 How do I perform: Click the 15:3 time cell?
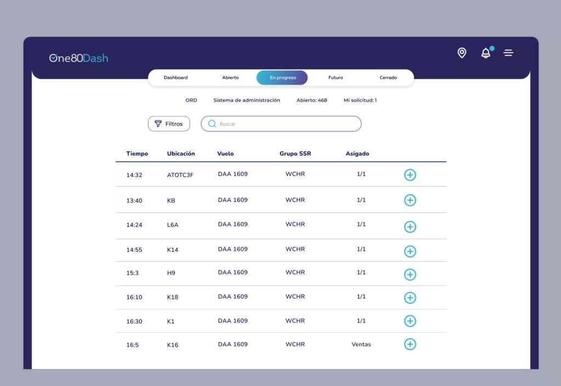pyautogui.click(x=133, y=273)
